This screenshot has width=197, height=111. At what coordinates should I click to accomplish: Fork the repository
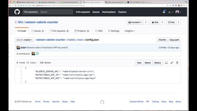coord(171,22)
